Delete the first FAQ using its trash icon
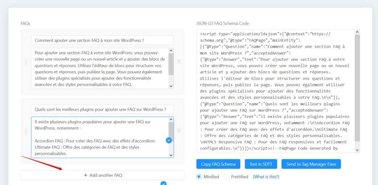378x185 pixels. pos(179,62)
